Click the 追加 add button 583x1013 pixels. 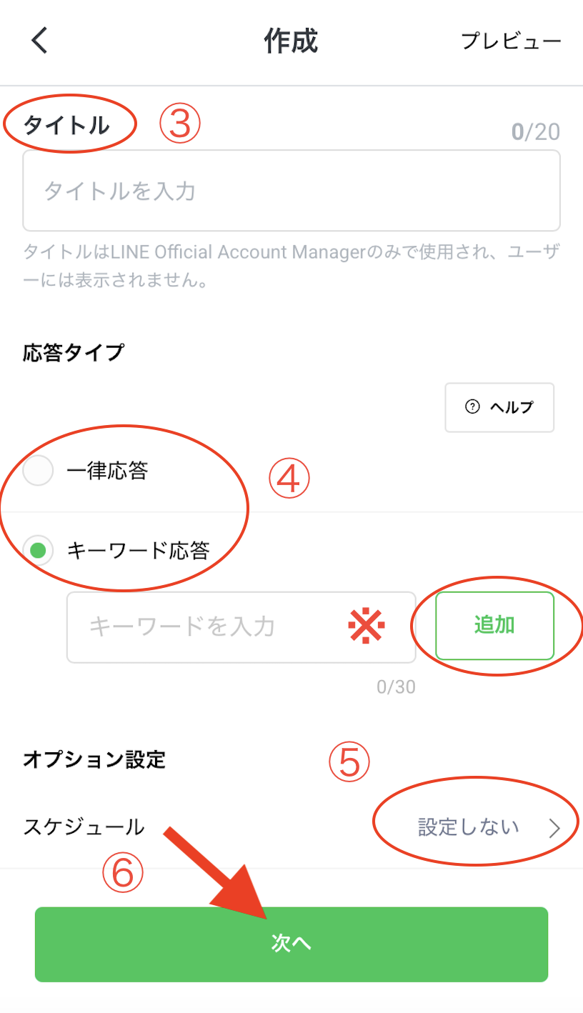point(494,625)
